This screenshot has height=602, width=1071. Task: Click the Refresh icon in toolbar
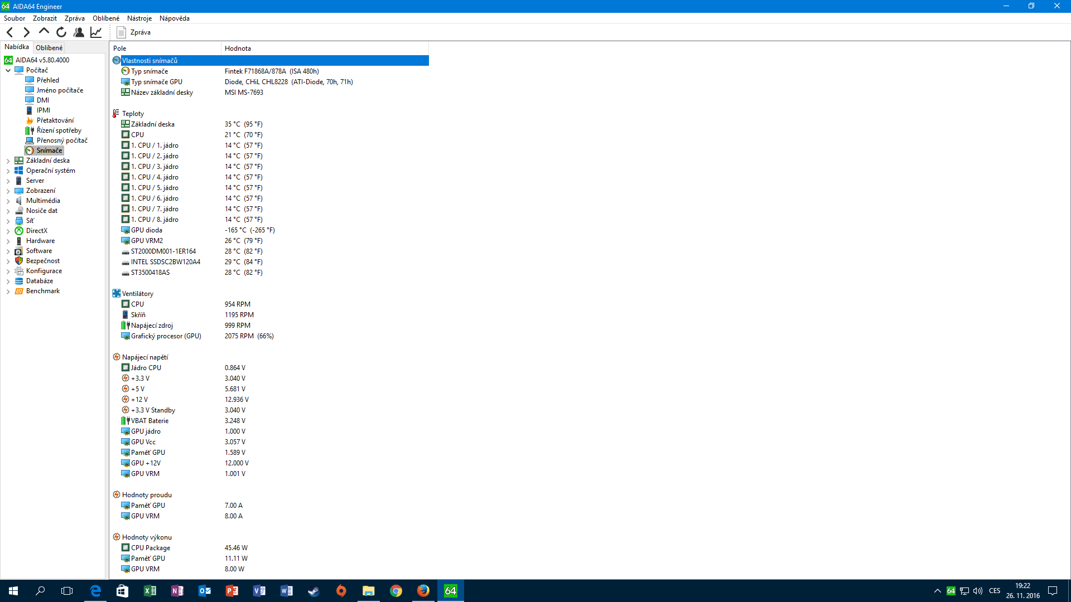tap(61, 32)
